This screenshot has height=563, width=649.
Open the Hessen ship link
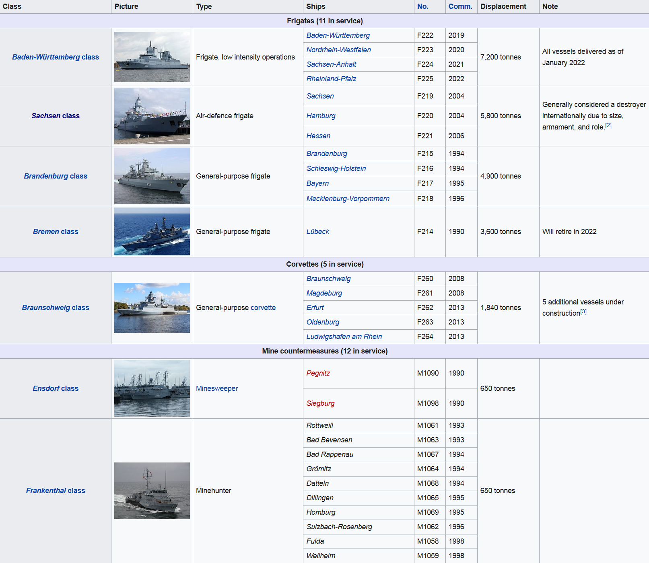(x=318, y=136)
